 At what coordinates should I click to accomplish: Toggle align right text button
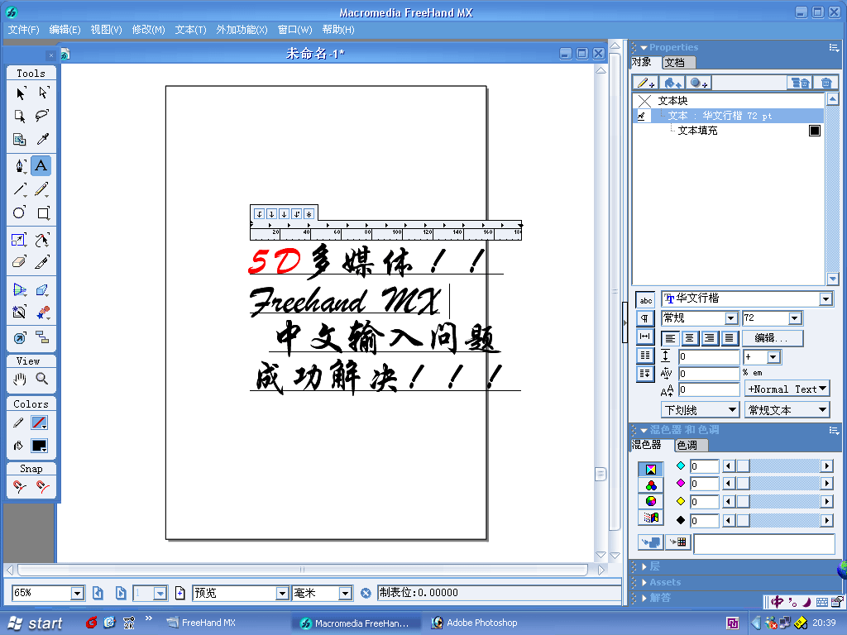tap(709, 338)
